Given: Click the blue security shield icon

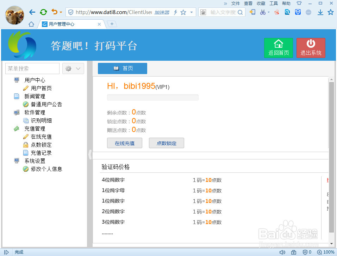Looking at the screenshot, I should pyautogui.click(x=298, y=12).
